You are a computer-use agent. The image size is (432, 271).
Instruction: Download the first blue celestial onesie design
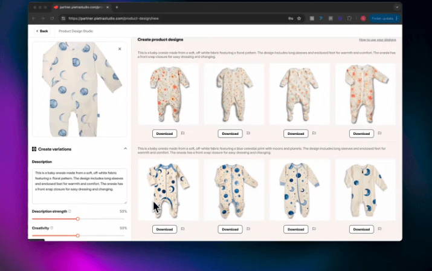point(164,229)
